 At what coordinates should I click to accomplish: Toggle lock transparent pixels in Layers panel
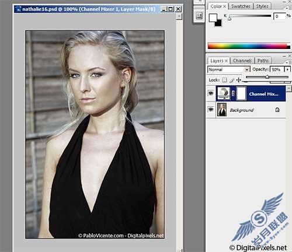(224, 80)
